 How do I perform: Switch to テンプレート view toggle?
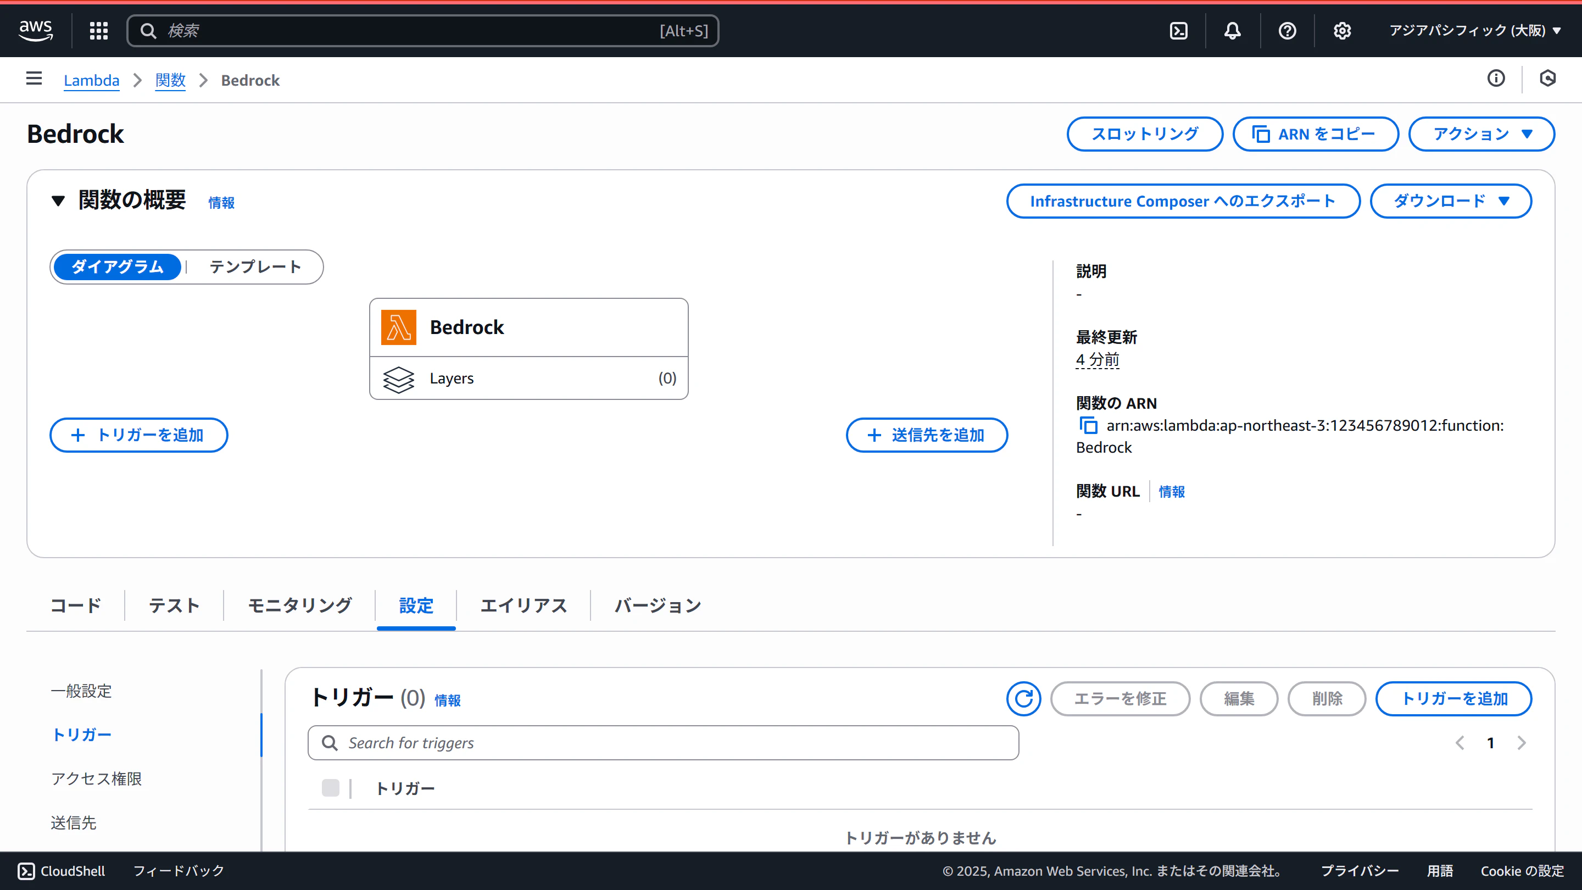255,266
